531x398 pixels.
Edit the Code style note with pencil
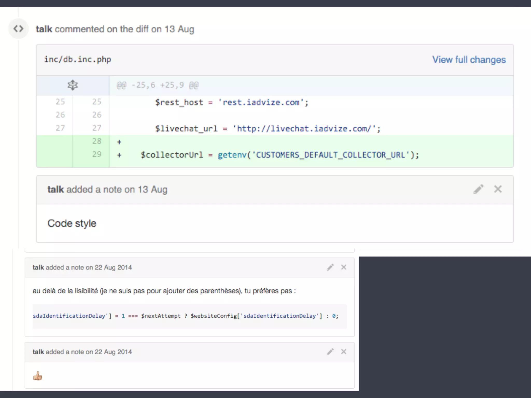click(478, 189)
